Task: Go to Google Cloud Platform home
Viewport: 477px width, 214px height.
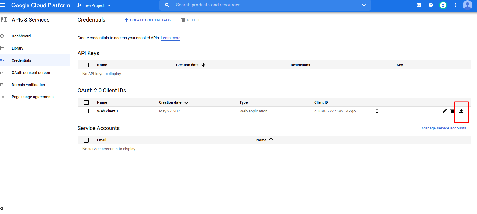Action: pos(41,5)
